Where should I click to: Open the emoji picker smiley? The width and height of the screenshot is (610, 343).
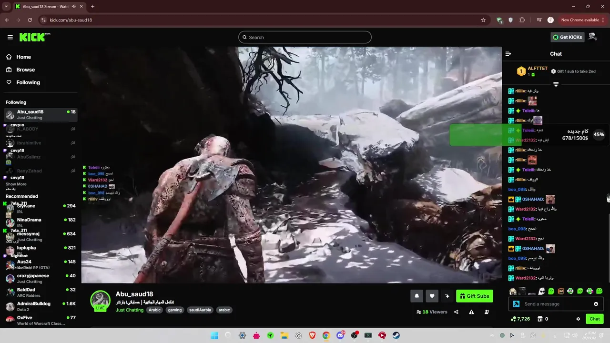click(x=596, y=304)
